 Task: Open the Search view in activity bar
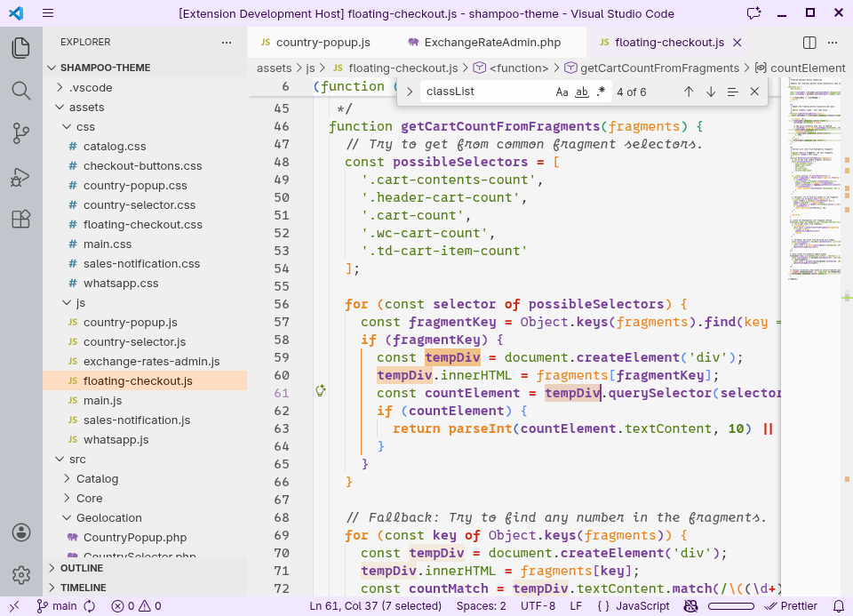21,90
